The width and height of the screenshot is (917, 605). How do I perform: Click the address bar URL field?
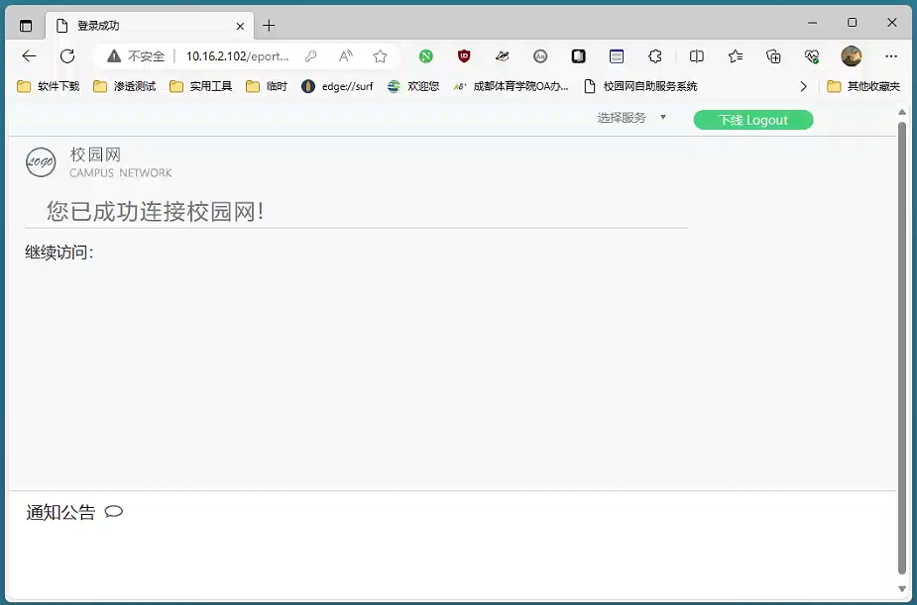(238, 56)
